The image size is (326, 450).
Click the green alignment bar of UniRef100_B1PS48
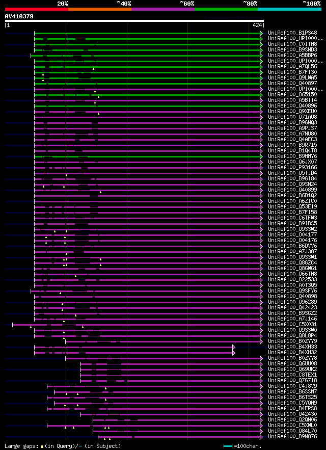(147, 33)
